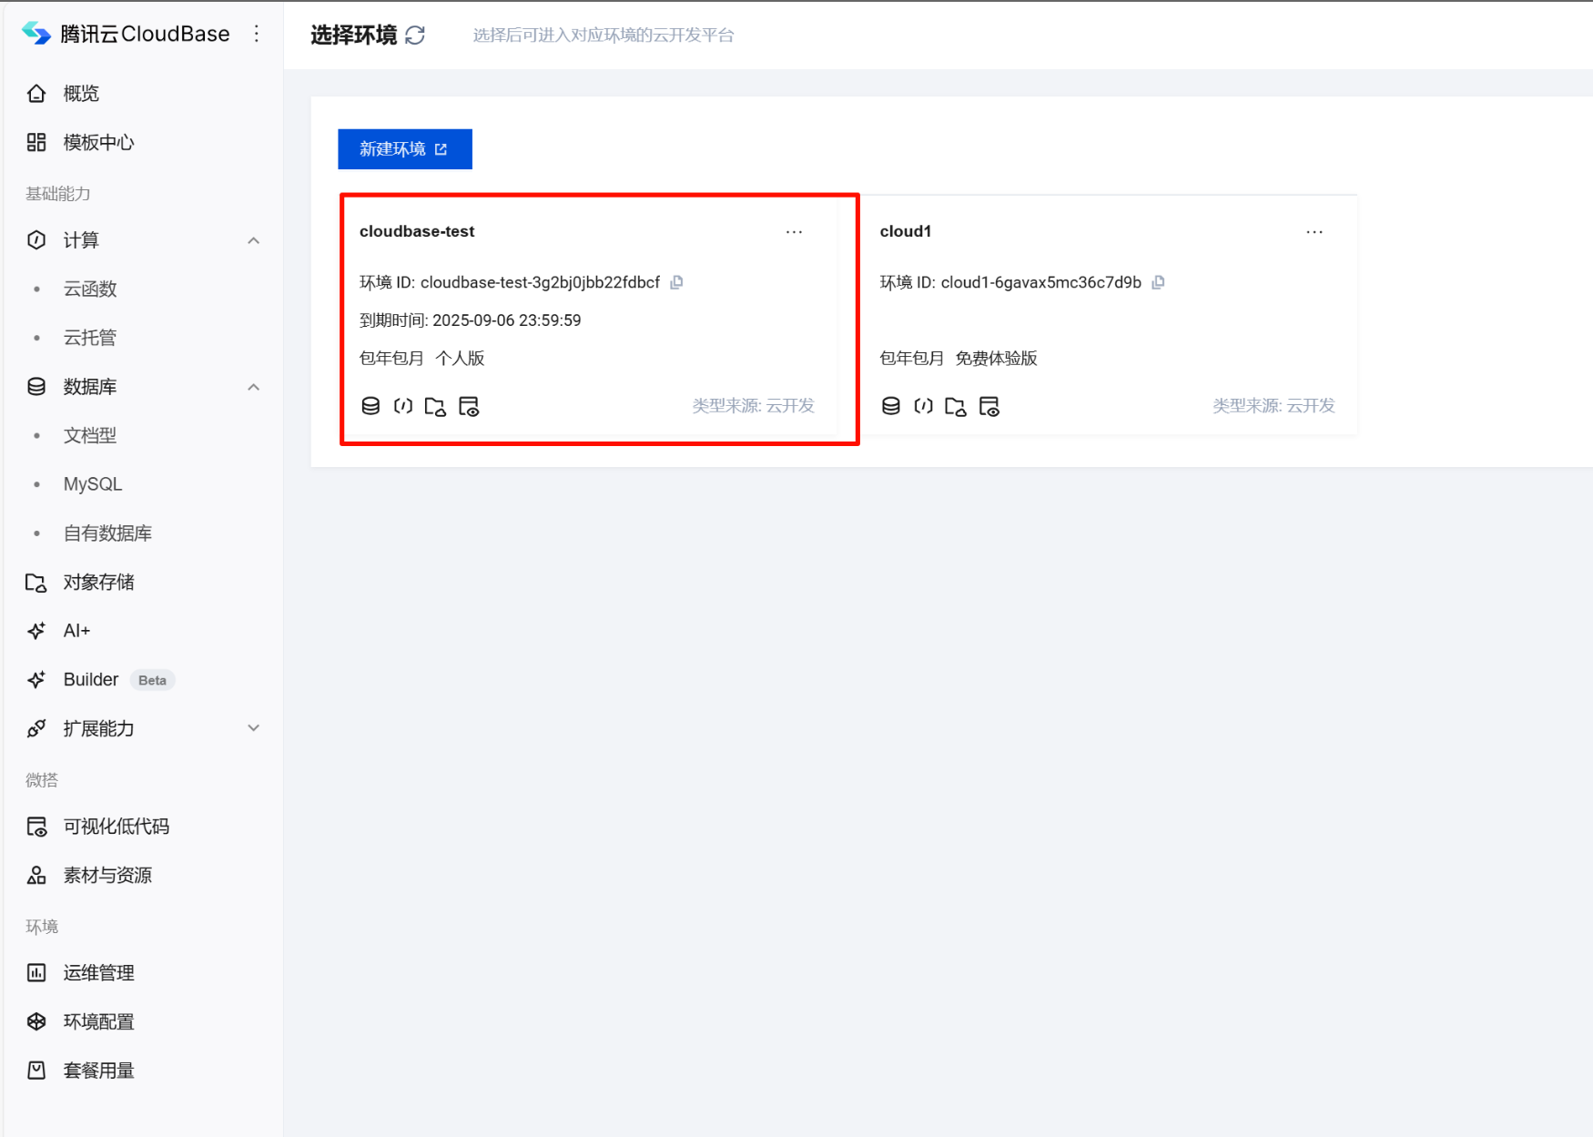Open the CloudBase vertical ellipsis menu
This screenshot has height=1137, width=1593.
tap(257, 33)
